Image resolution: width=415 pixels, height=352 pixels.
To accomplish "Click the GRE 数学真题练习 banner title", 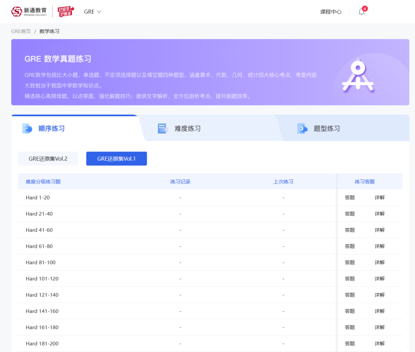I will (x=58, y=59).
